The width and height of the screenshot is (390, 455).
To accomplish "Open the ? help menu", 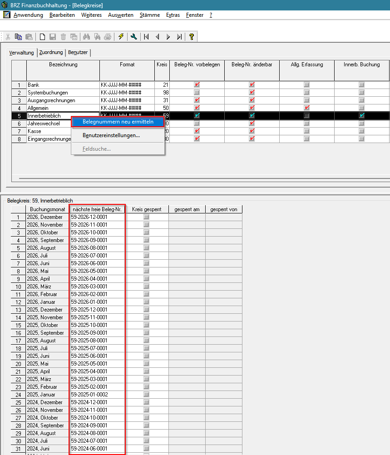I will click(211, 15).
